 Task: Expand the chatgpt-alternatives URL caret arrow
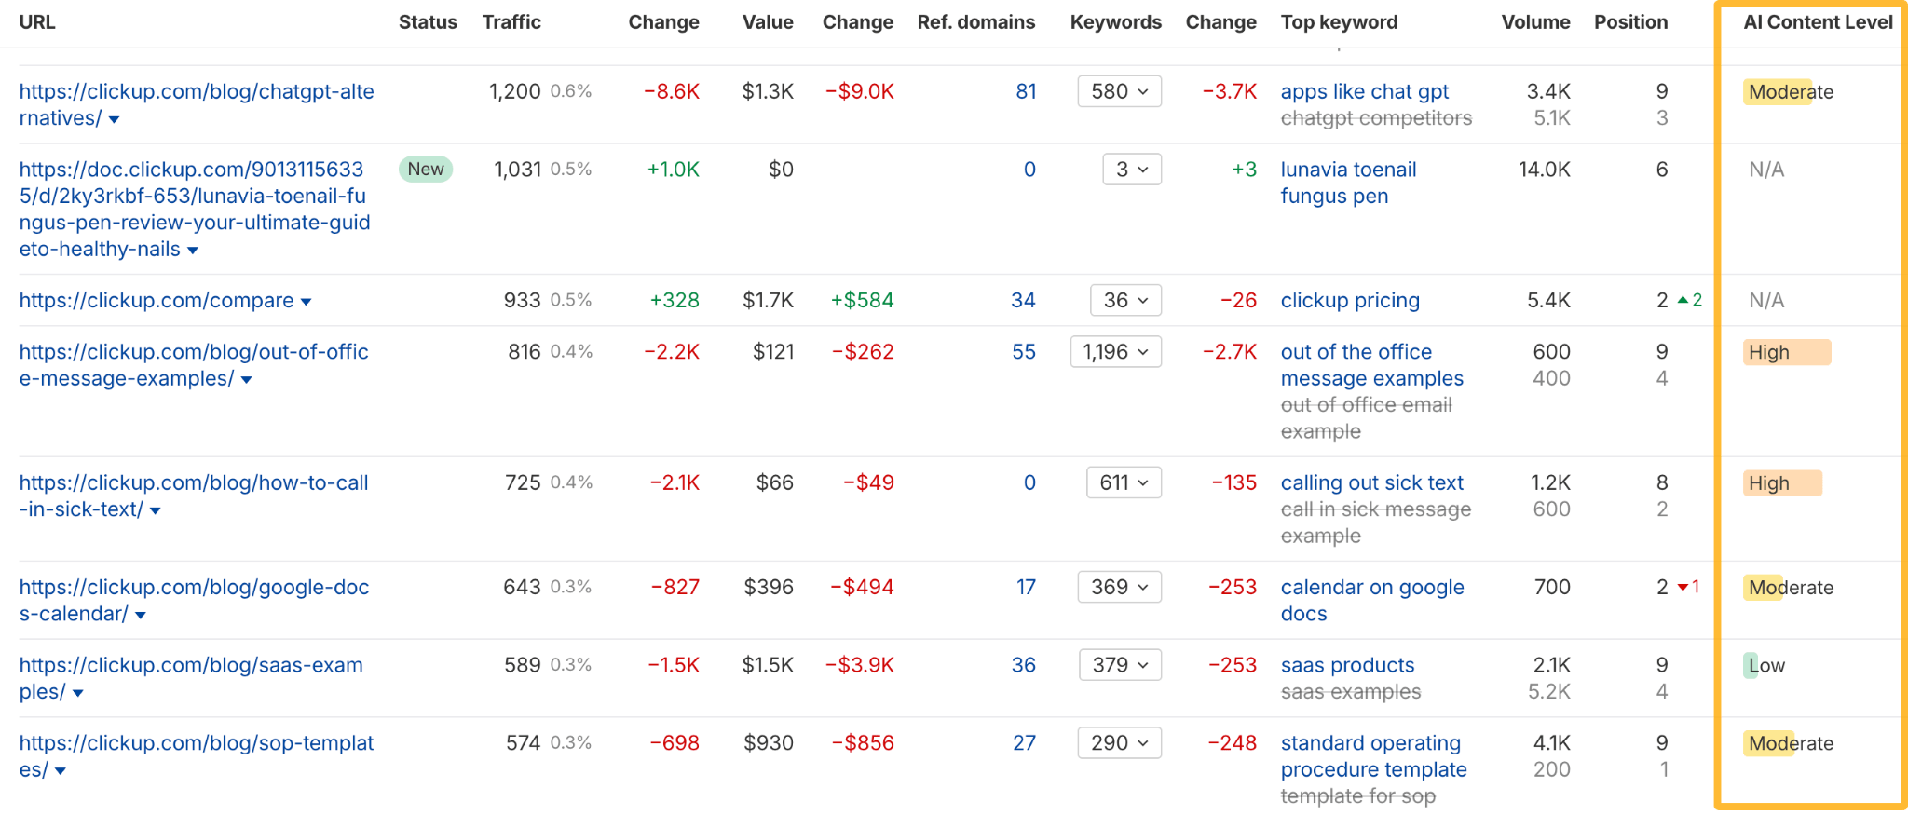coord(114,119)
